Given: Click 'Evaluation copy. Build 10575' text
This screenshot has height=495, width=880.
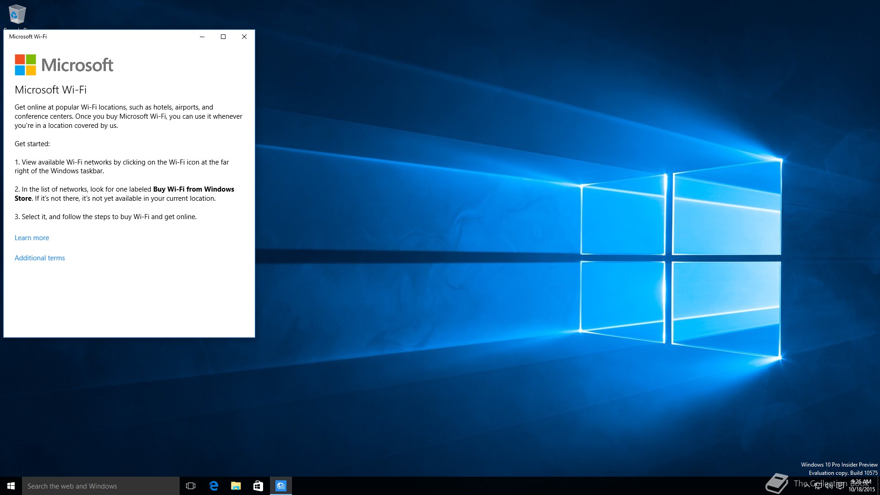Looking at the screenshot, I should [843, 473].
